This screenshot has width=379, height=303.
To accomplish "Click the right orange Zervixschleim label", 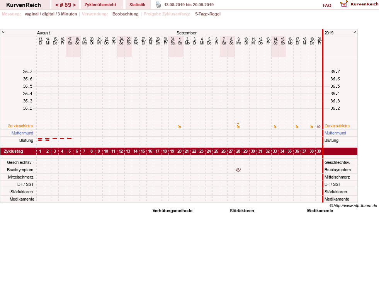I will coord(337,126).
